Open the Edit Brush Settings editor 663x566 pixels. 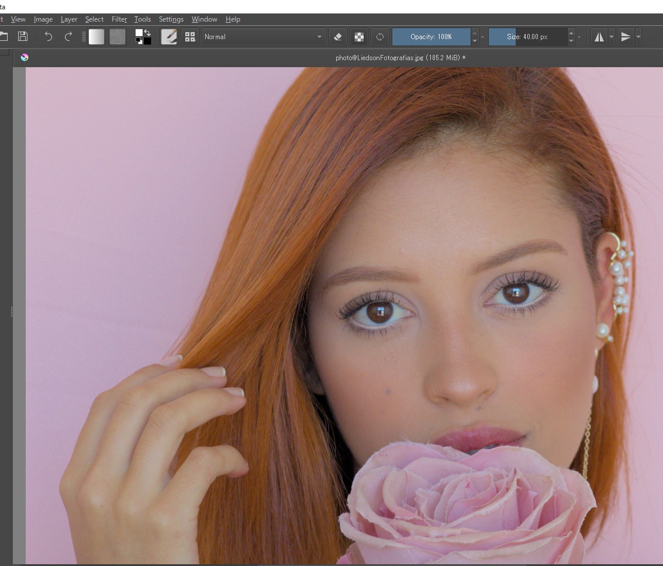pos(169,36)
